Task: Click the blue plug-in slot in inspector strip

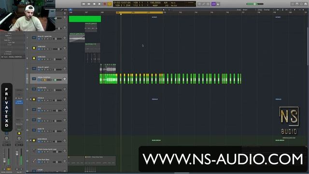Action: coord(19,102)
